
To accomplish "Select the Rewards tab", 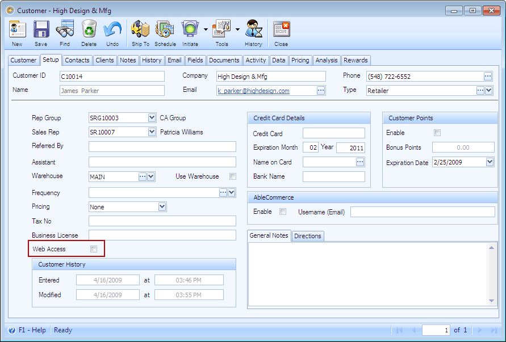I will point(356,60).
